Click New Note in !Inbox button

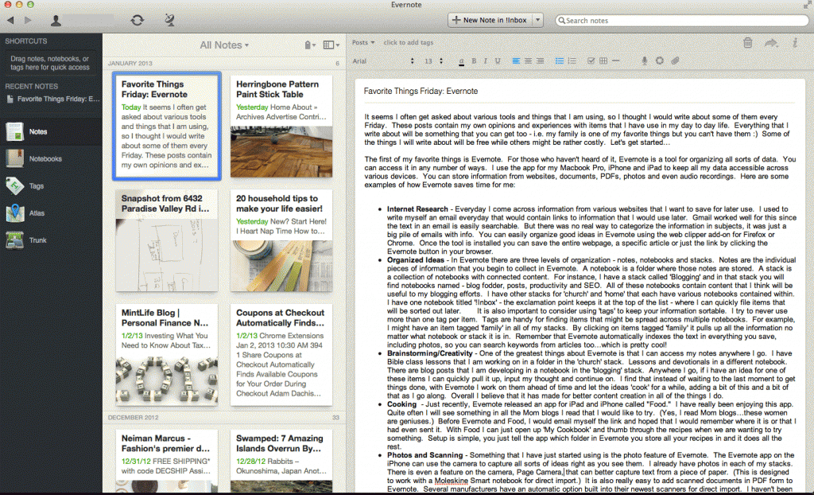click(x=490, y=20)
